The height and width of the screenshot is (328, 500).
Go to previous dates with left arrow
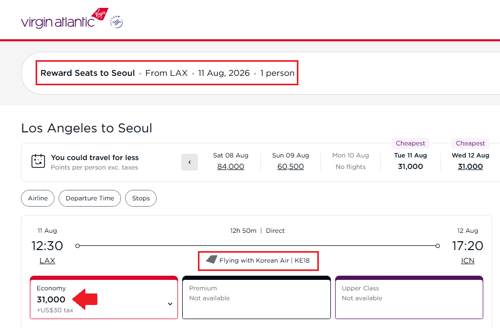pyautogui.click(x=190, y=162)
